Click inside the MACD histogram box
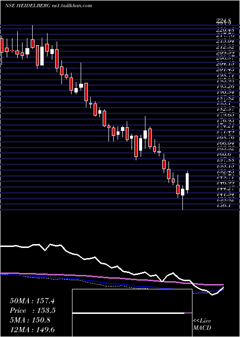The height and width of the screenshot is (337, 240). click(x=132, y=313)
